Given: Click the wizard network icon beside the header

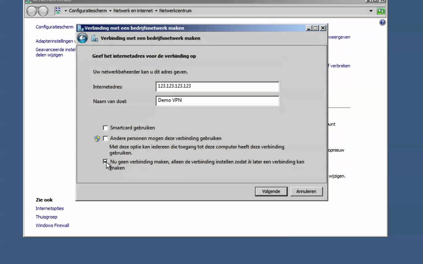Looking at the screenshot, I should click(x=95, y=38).
